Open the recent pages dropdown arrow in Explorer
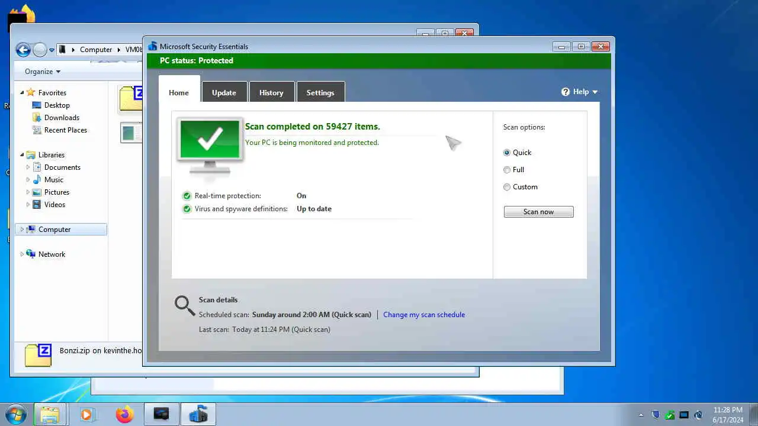758x426 pixels. (52, 50)
